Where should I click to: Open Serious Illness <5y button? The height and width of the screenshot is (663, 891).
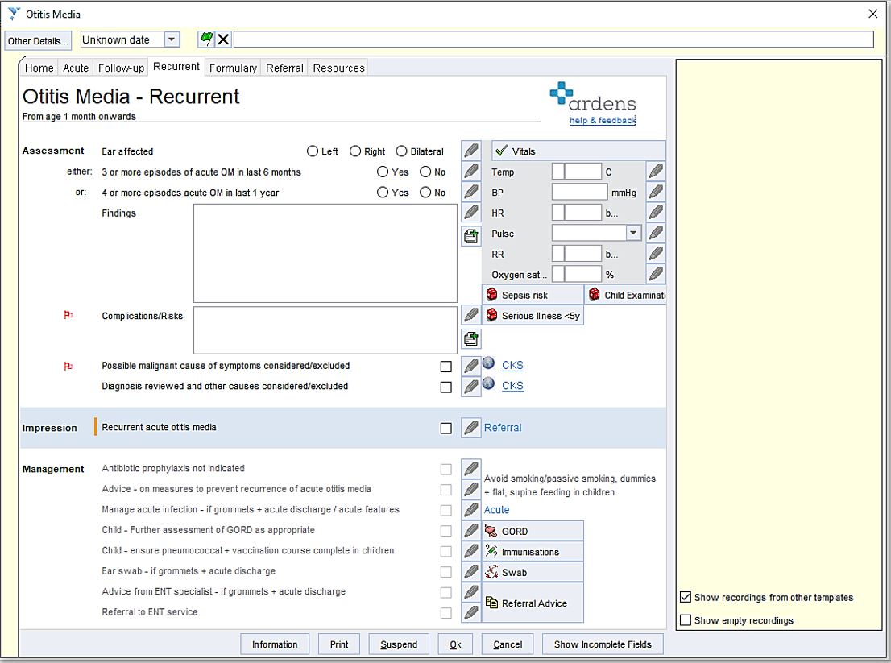click(x=533, y=315)
